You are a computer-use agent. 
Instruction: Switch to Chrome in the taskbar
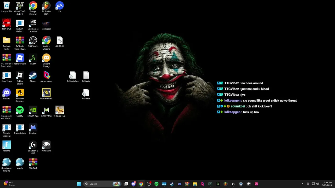(x=141, y=184)
